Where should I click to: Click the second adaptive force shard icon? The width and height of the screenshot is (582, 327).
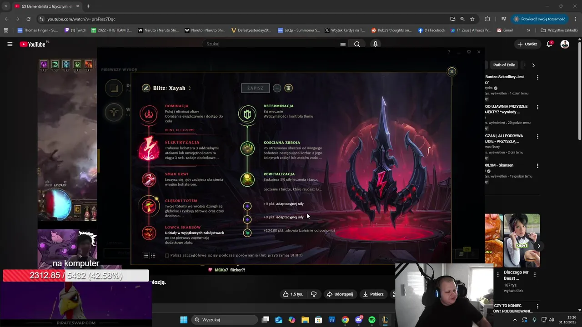tap(247, 219)
